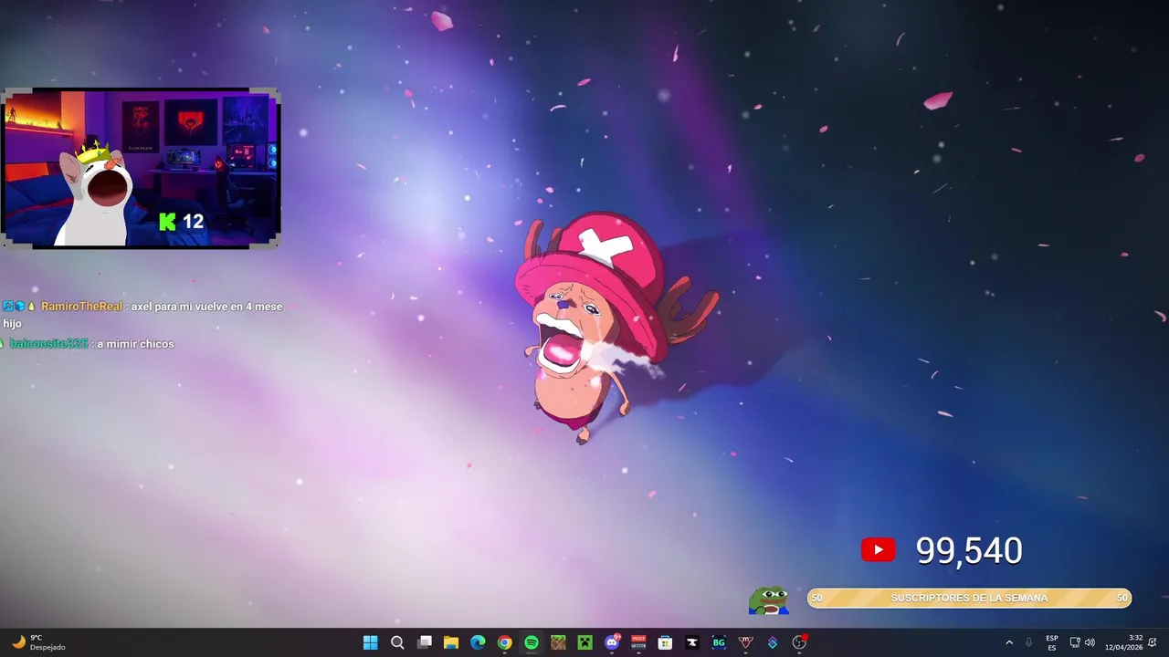Viewport: 1169px width, 657px height.
Task: Click viewer count 12 on webcam overlay
Action: [193, 222]
